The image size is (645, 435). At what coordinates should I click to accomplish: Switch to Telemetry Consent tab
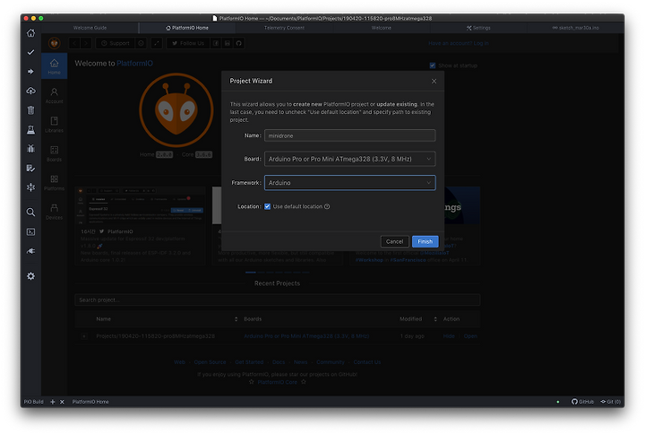click(284, 28)
